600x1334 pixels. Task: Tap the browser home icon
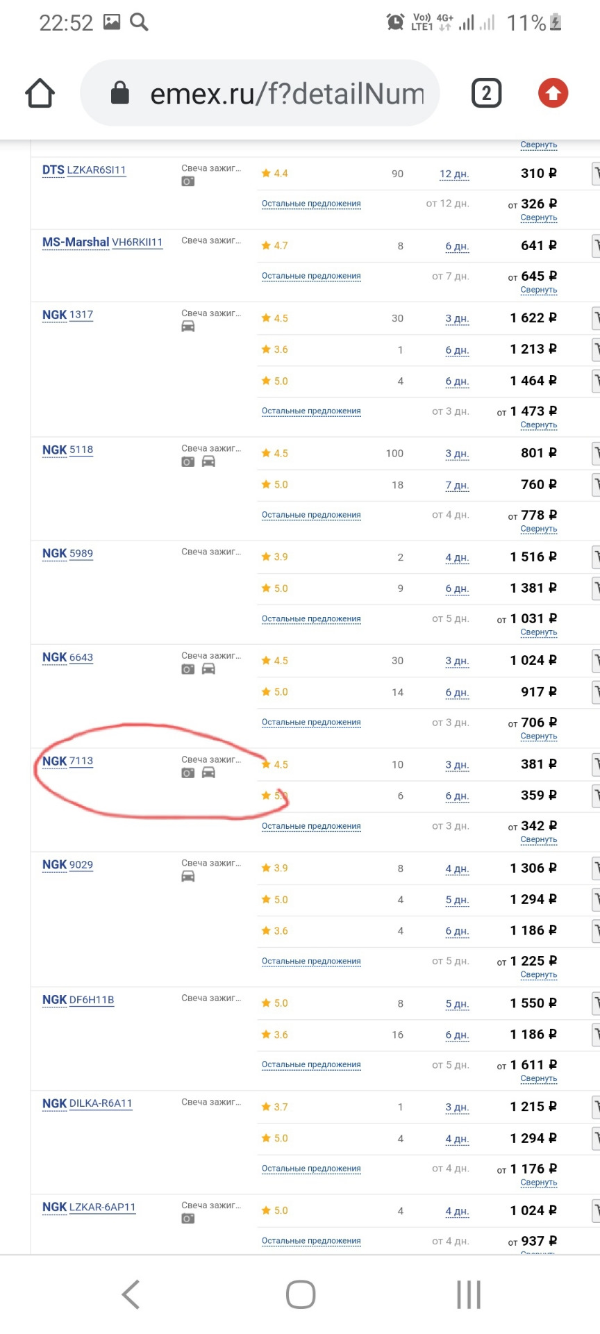(x=40, y=93)
